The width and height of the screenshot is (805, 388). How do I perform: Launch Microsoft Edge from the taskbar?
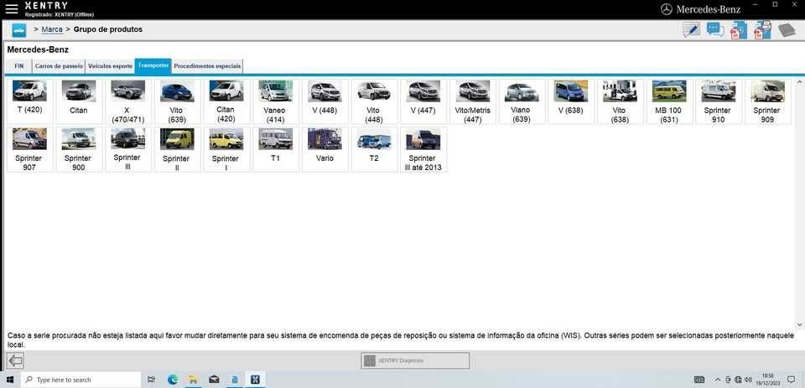[173, 380]
